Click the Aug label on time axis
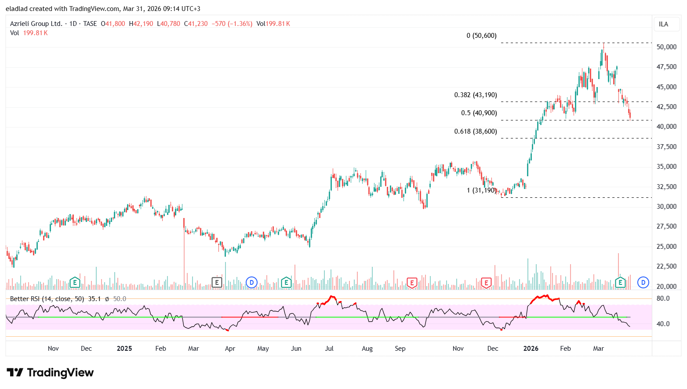This screenshot has height=389, width=687. pos(367,349)
